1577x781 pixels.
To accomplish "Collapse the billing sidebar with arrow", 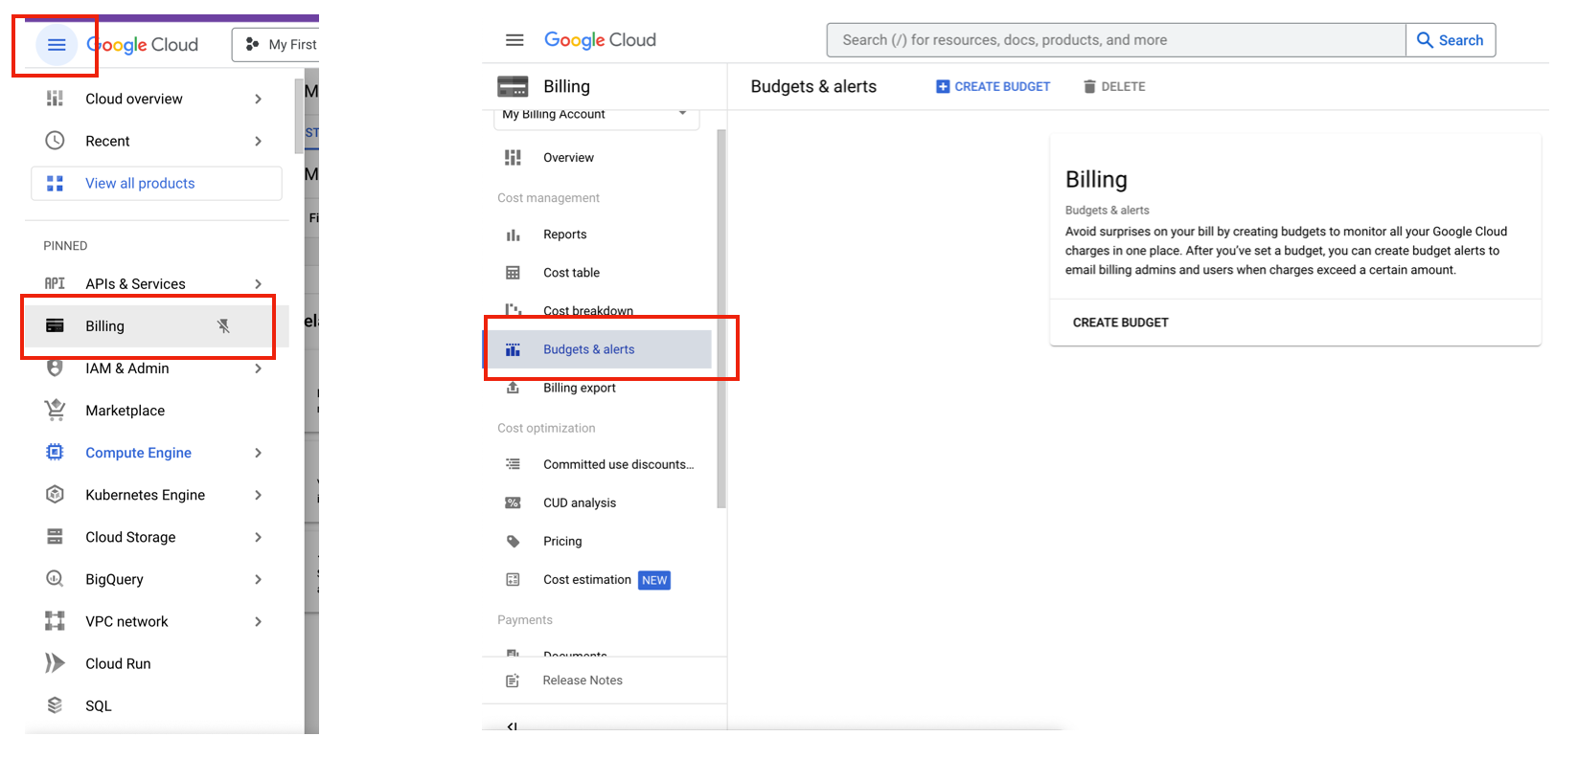I will 513,725.
